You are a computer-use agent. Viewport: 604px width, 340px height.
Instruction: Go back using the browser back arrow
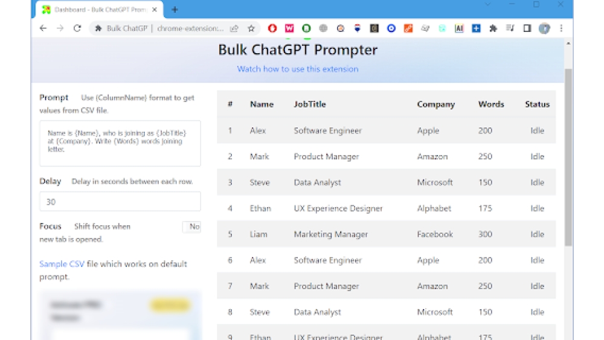tap(43, 28)
